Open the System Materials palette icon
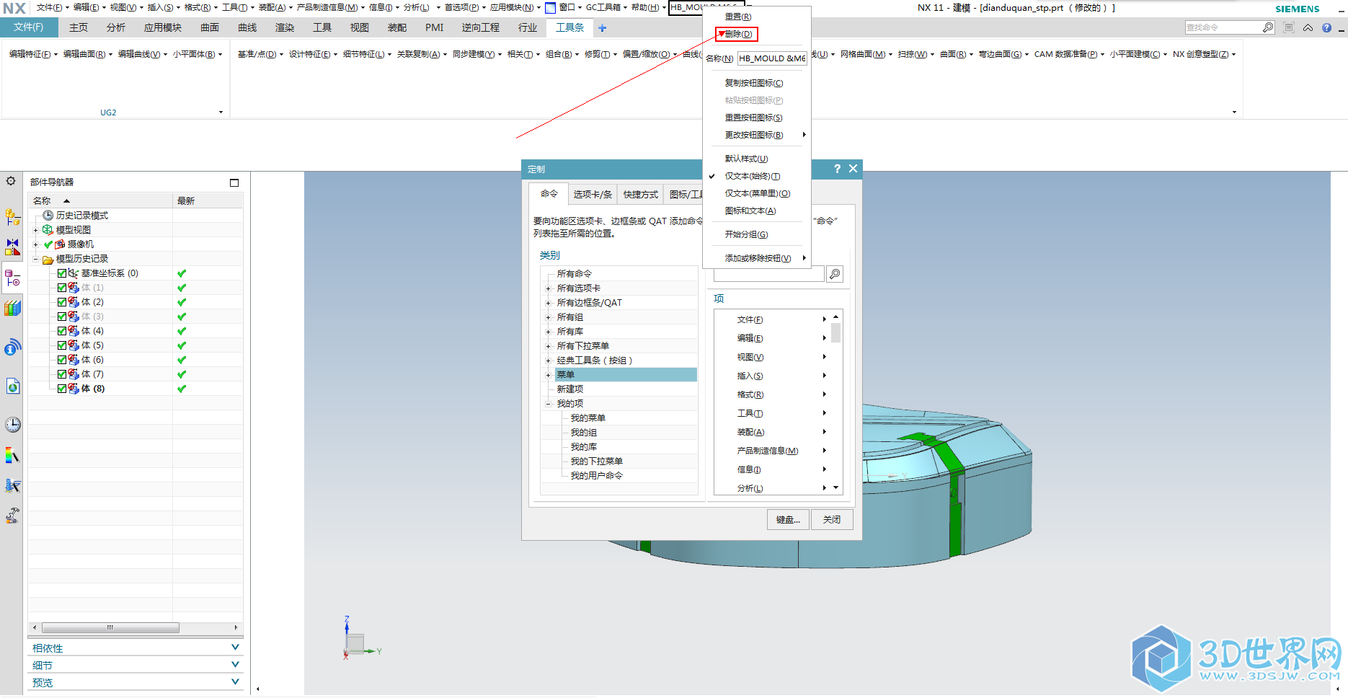1348x698 pixels. 12,455
